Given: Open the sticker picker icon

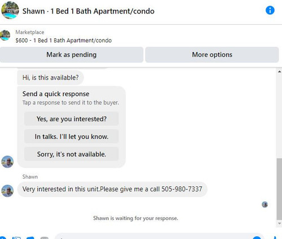Looking at the screenshot, I should click(30, 237).
